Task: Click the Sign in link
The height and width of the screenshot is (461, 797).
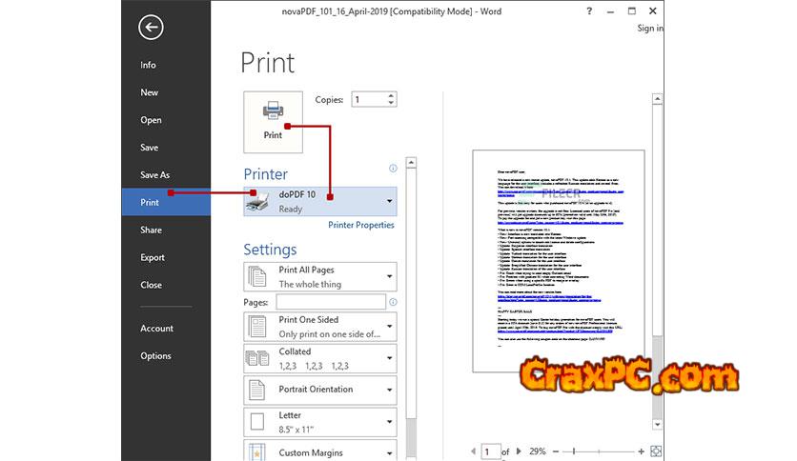Action: point(649,29)
